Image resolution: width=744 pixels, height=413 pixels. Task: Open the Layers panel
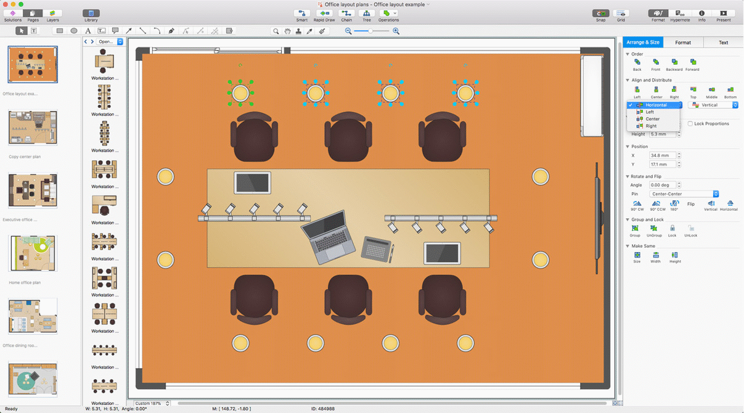tap(53, 14)
